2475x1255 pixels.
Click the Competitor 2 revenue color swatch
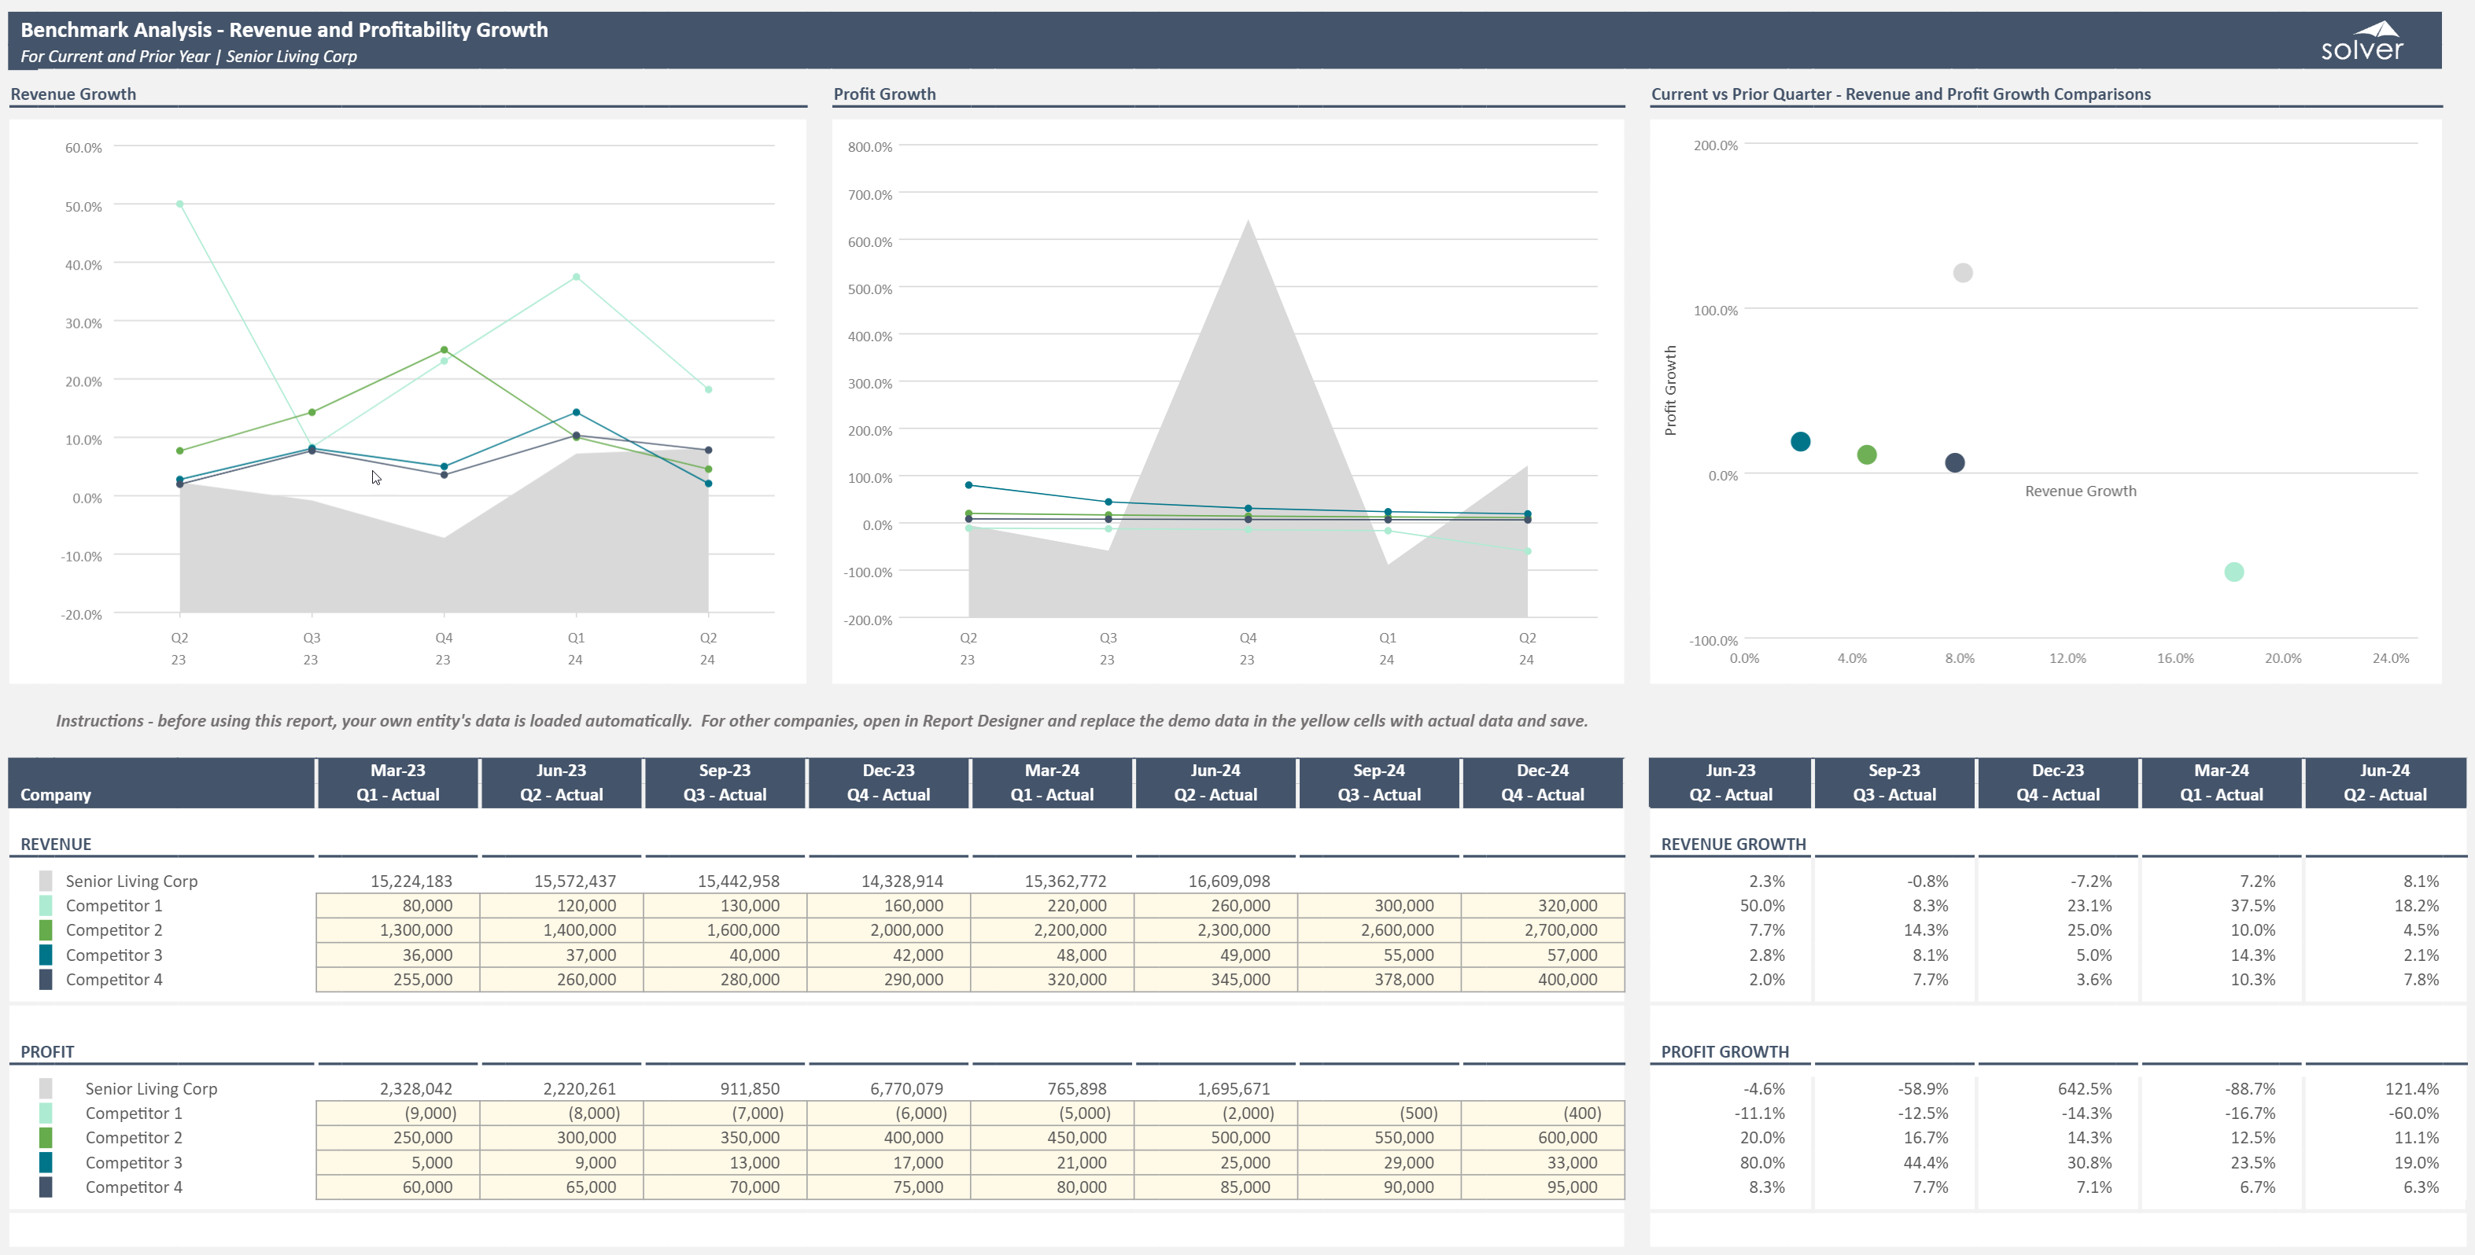(45, 929)
